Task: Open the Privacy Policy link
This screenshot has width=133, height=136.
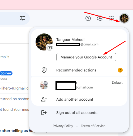Action: point(63,126)
